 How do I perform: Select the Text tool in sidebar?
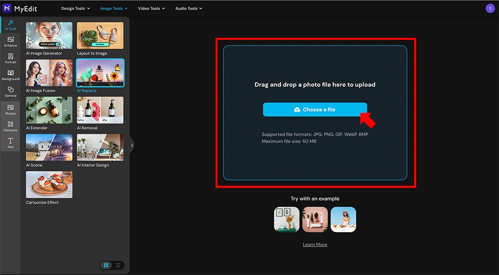(x=10, y=143)
